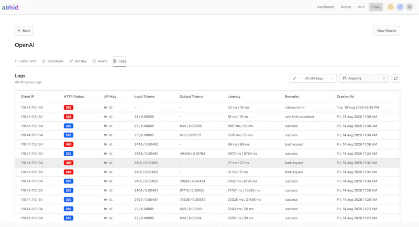419x227 pixels.
Task: Click the All API Keys dropdown arrow
Action: tap(332, 78)
